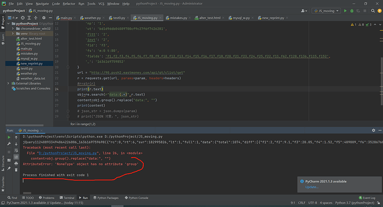Open the JS_moving run configuration dropdown
Viewport: 383px width, 207px height.
[326, 11]
